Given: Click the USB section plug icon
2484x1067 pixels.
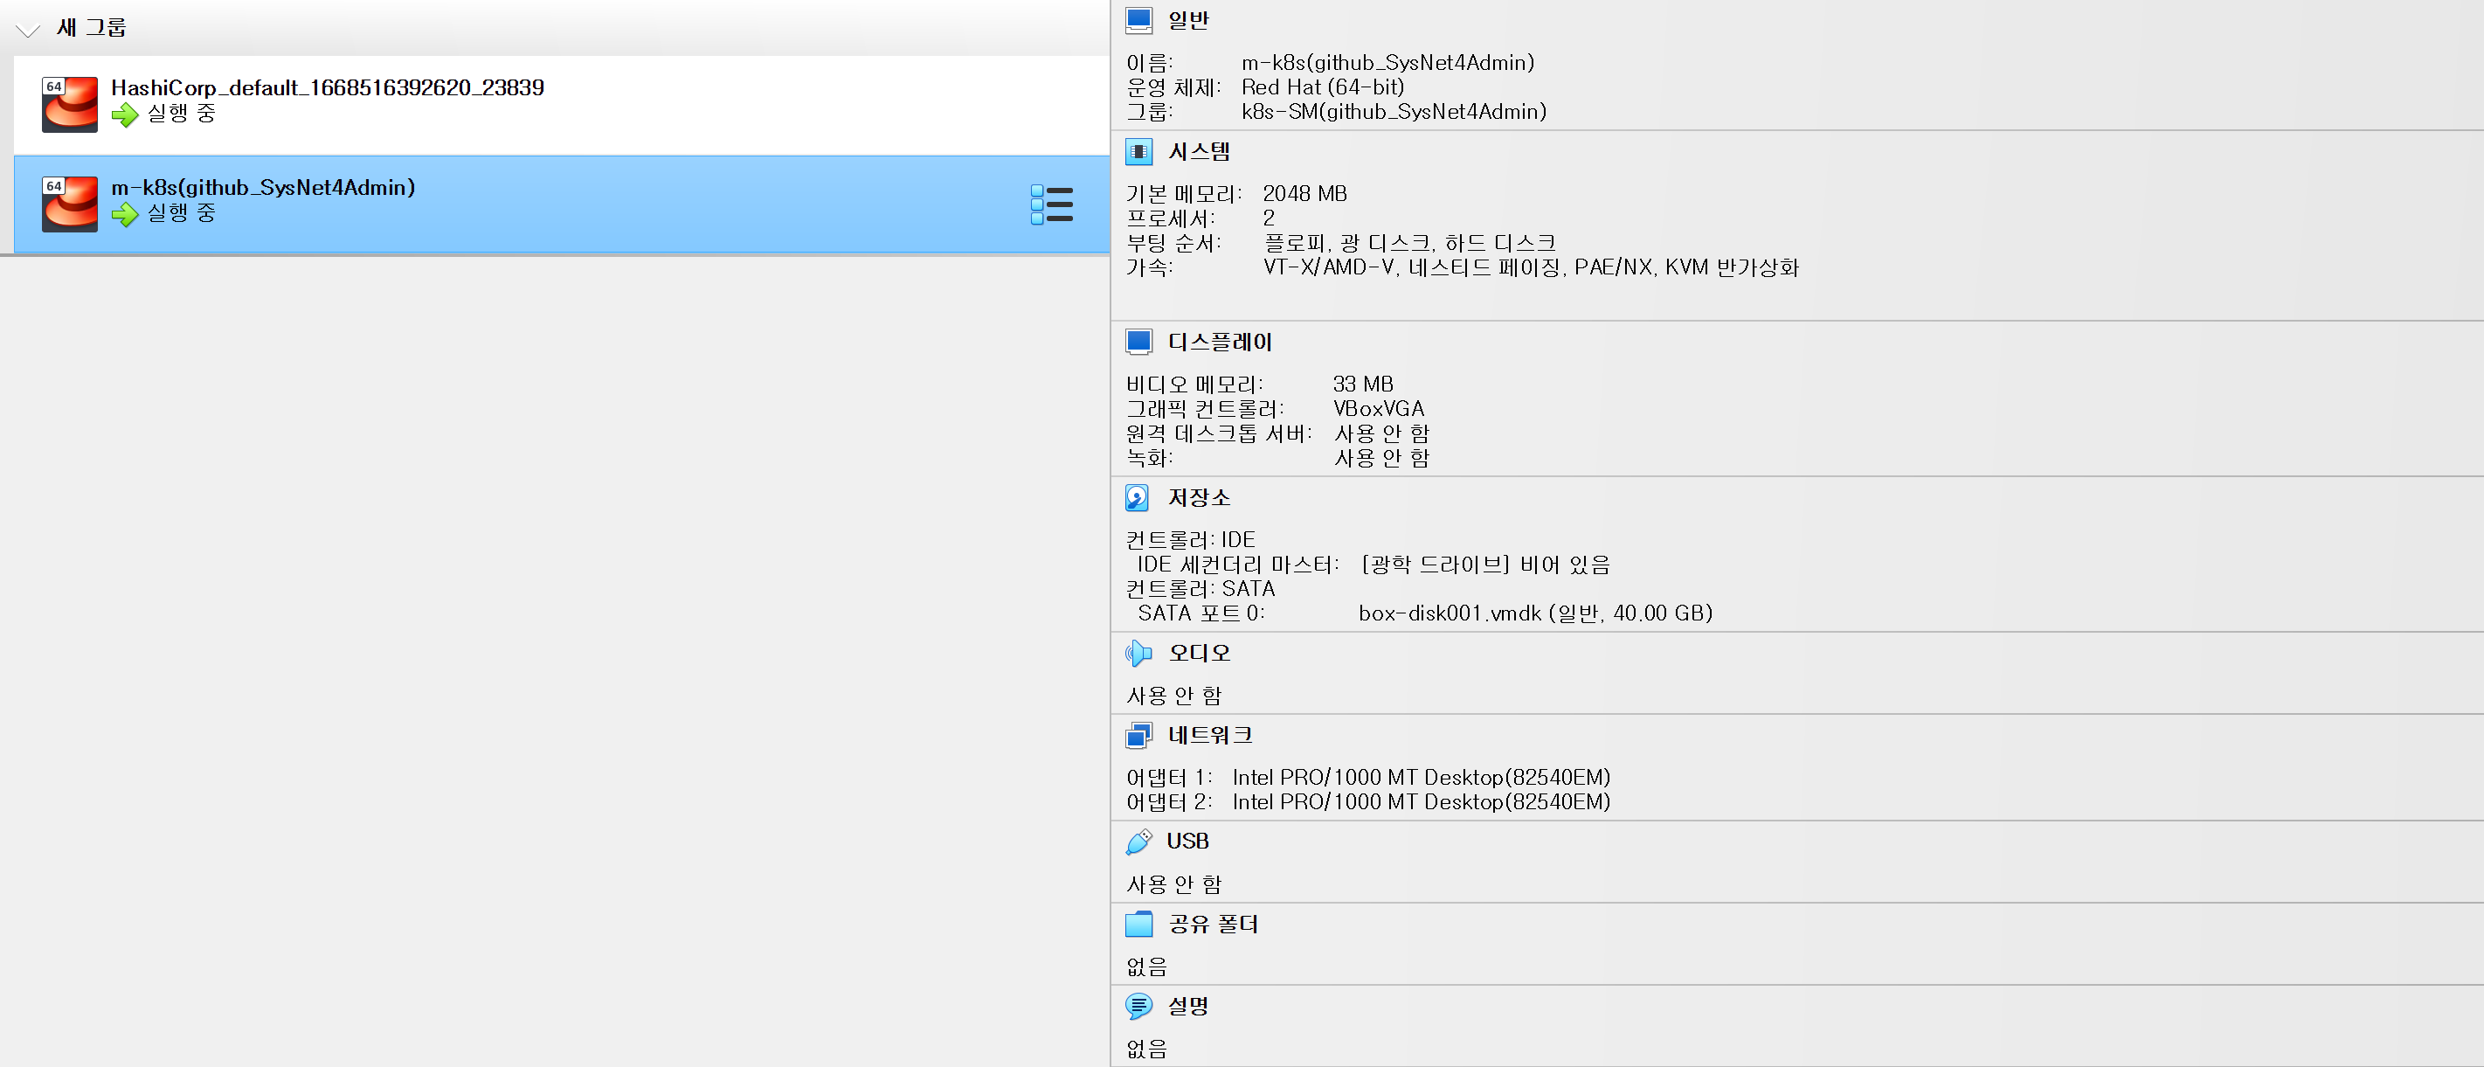Looking at the screenshot, I should (x=1138, y=842).
